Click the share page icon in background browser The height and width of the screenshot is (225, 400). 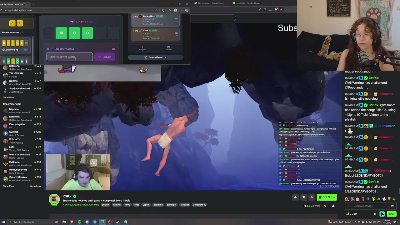click(x=270, y=9)
